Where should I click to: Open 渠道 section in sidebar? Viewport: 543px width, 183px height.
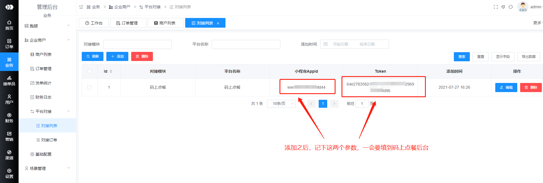[x=9, y=155]
